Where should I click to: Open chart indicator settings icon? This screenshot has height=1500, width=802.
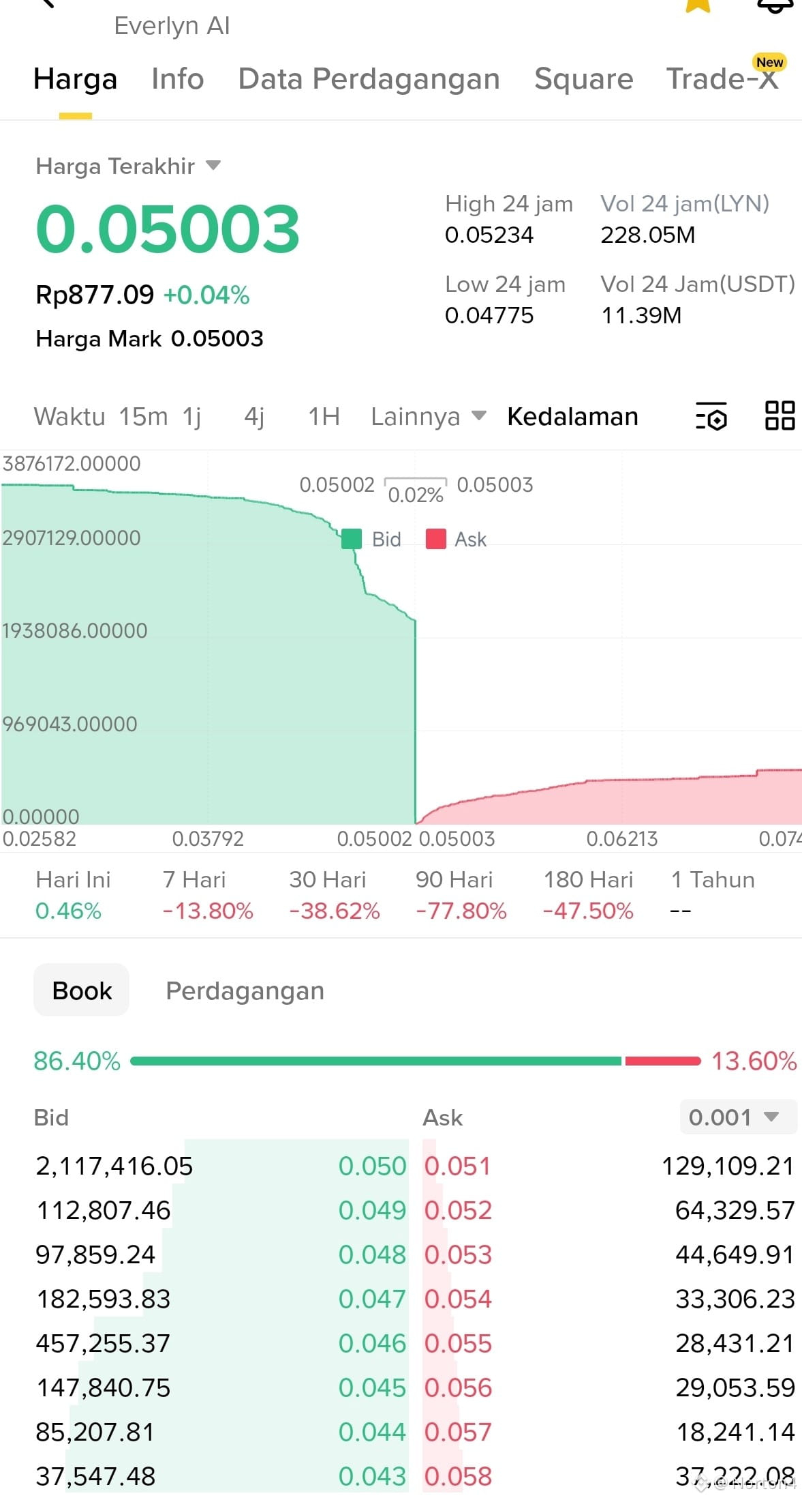coord(711,416)
